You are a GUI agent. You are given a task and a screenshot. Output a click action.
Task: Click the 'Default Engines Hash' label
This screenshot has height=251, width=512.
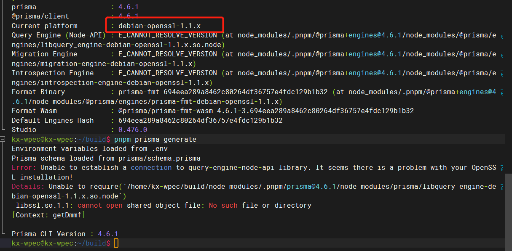coord(53,120)
